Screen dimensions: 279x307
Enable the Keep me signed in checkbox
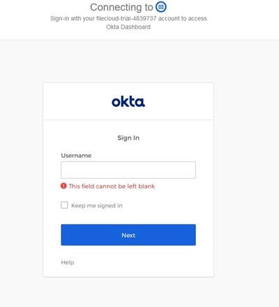[x=64, y=205]
